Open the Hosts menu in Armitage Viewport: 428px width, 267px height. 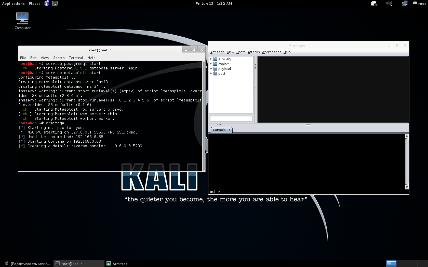(x=241, y=52)
